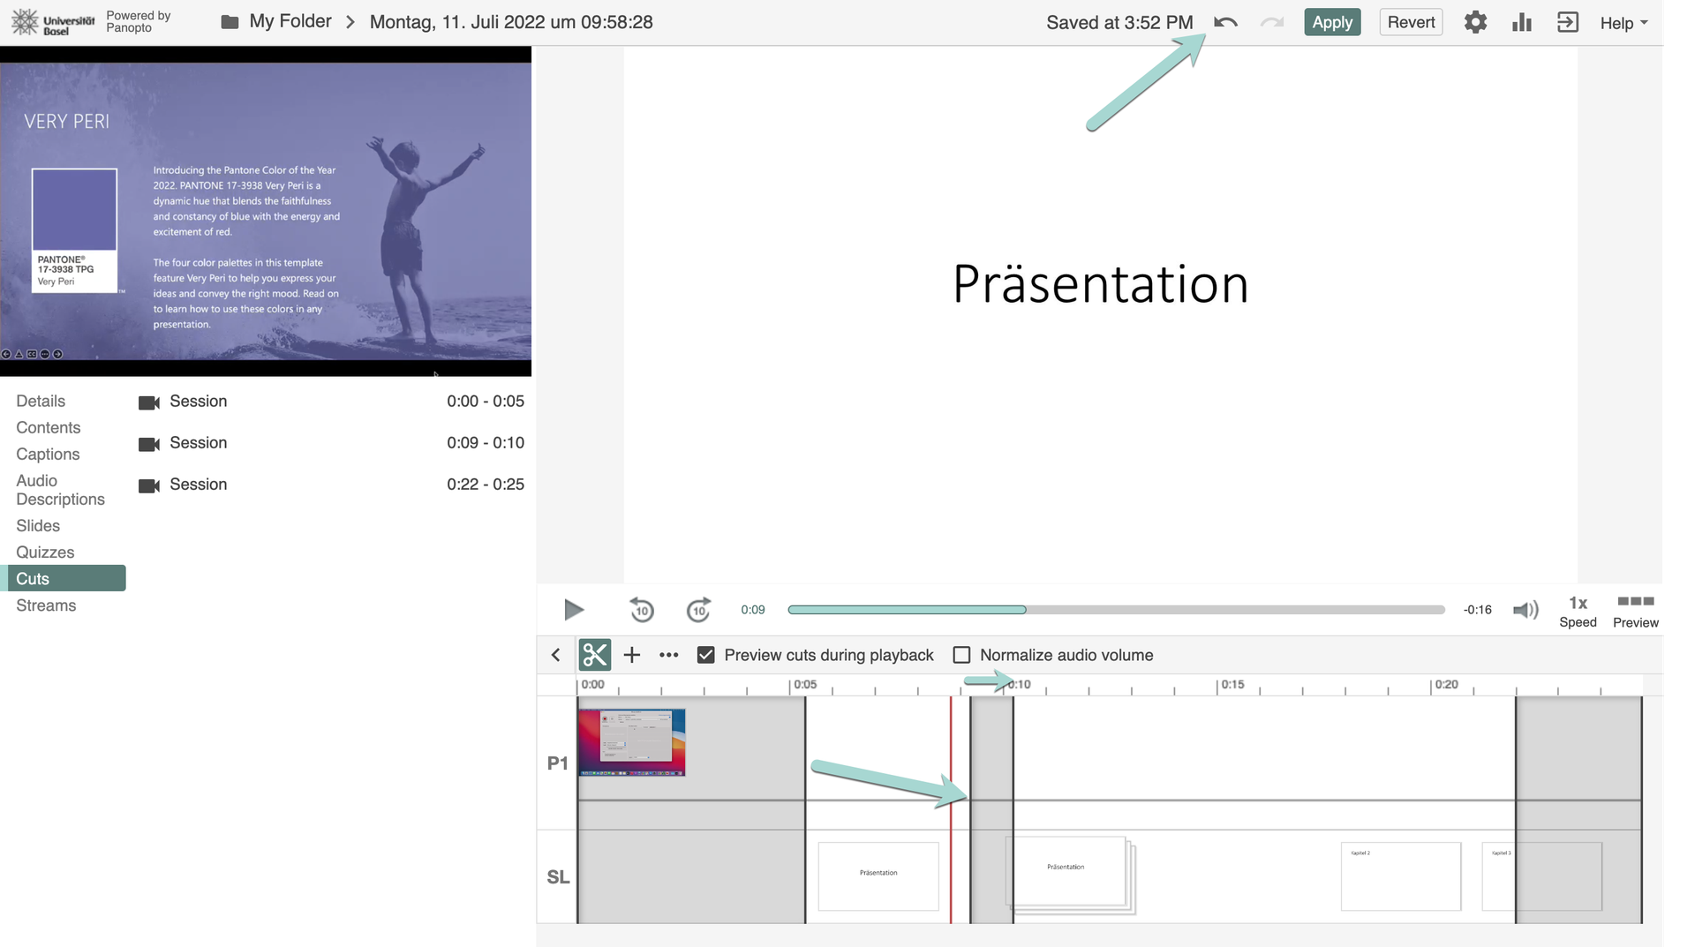
Task: Mute the volume speaker icon
Action: 1525,610
